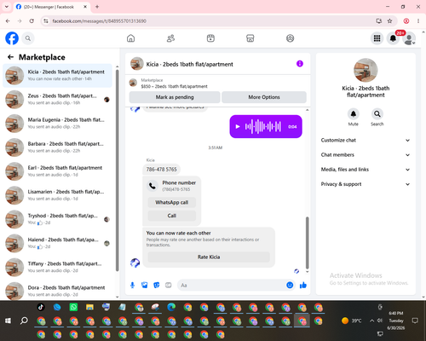The width and height of the screenshot is (426, 341).
Task: Play the purple audio clip
Action: tap(238, 126)
